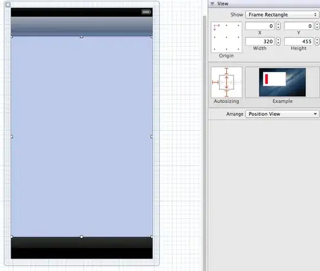Grab the top-right resize handle of the view
The width and height of the screenshot is (320, 271).
[152, 37]
